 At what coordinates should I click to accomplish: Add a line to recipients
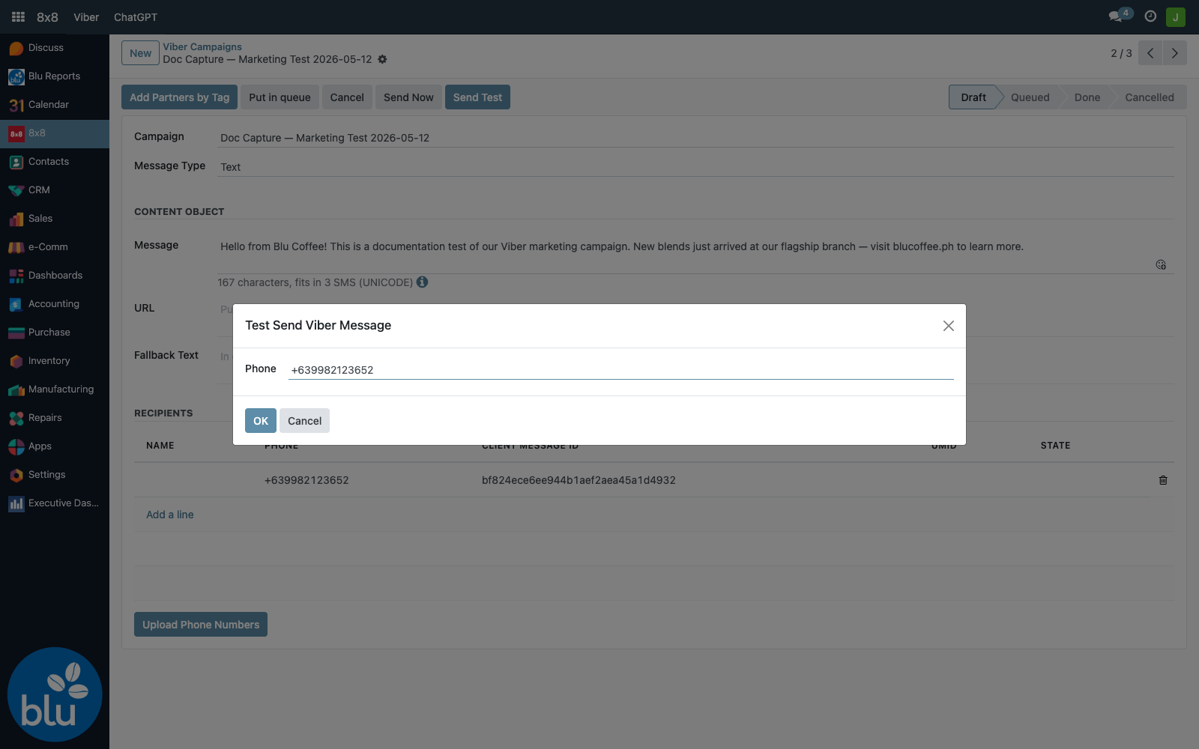[x=170, y=515]
